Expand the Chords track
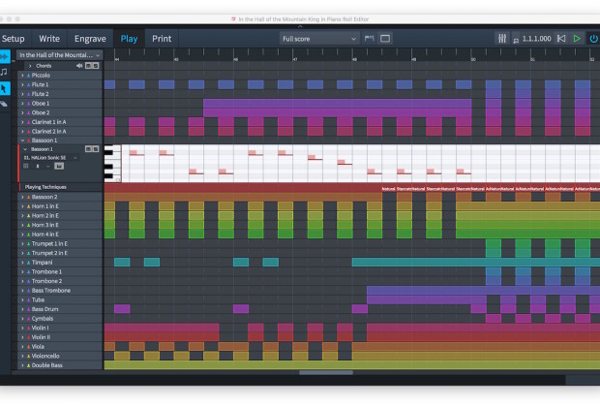Image resolution: width=600 pixels, height=407 pixels. [x=30, y=66]
